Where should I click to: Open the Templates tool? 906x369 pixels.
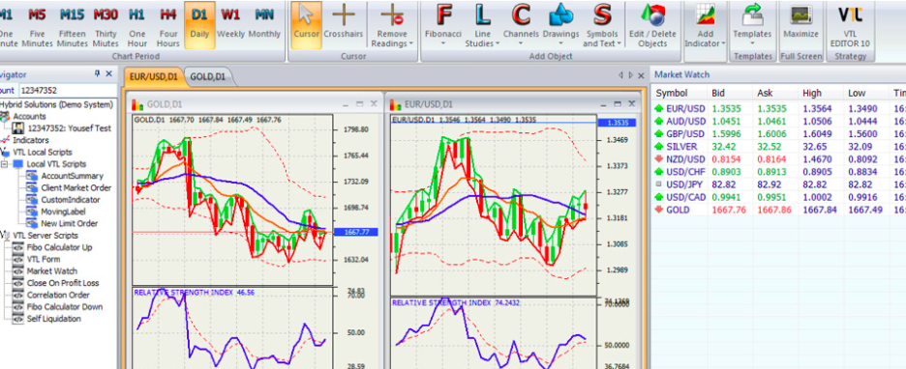[752, 23]
